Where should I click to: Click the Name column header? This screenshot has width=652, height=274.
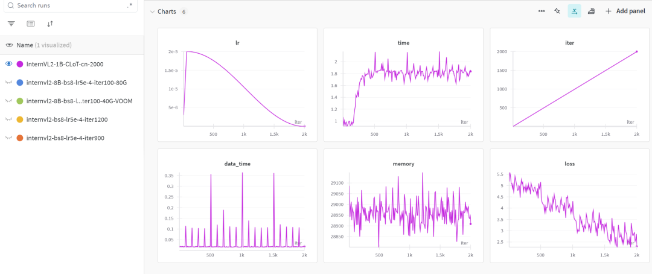pos(43,45)
